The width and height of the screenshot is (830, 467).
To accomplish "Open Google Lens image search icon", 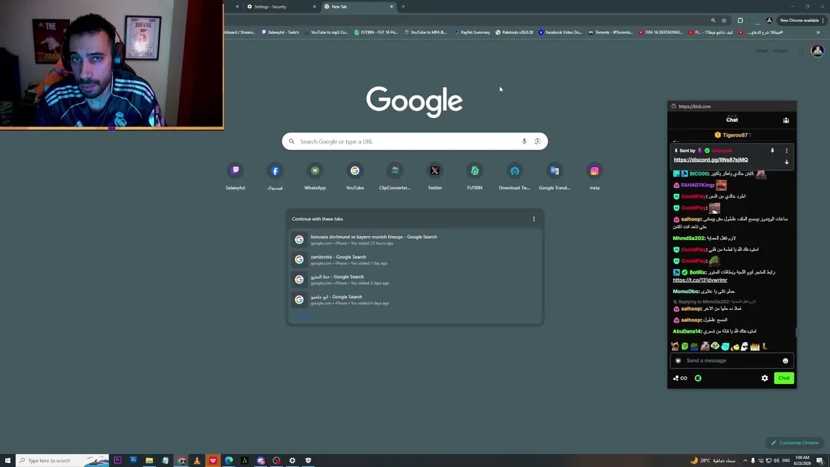I will (x=538, y=141).
